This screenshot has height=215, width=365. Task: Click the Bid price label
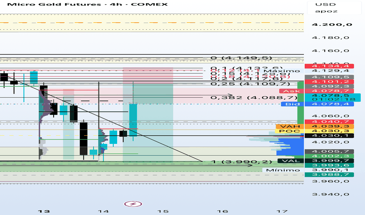(x=293, y=104)
